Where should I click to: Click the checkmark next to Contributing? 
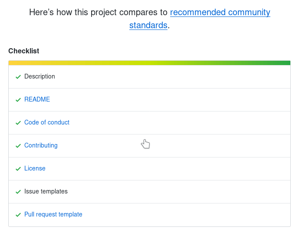(x=18, y=146)
